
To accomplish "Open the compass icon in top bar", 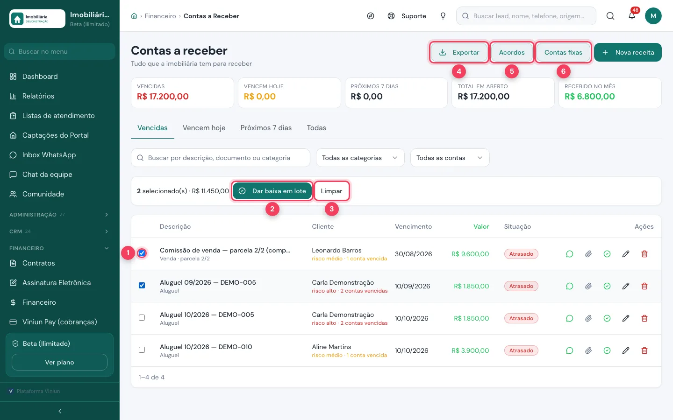I will pos(371,16).
